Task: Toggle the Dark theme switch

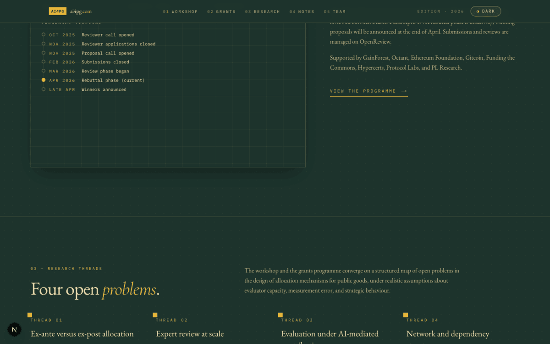Action: pos(485,11)
